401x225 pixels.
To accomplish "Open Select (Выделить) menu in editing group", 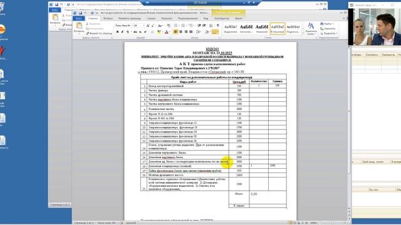I will (x=328, y=33).
